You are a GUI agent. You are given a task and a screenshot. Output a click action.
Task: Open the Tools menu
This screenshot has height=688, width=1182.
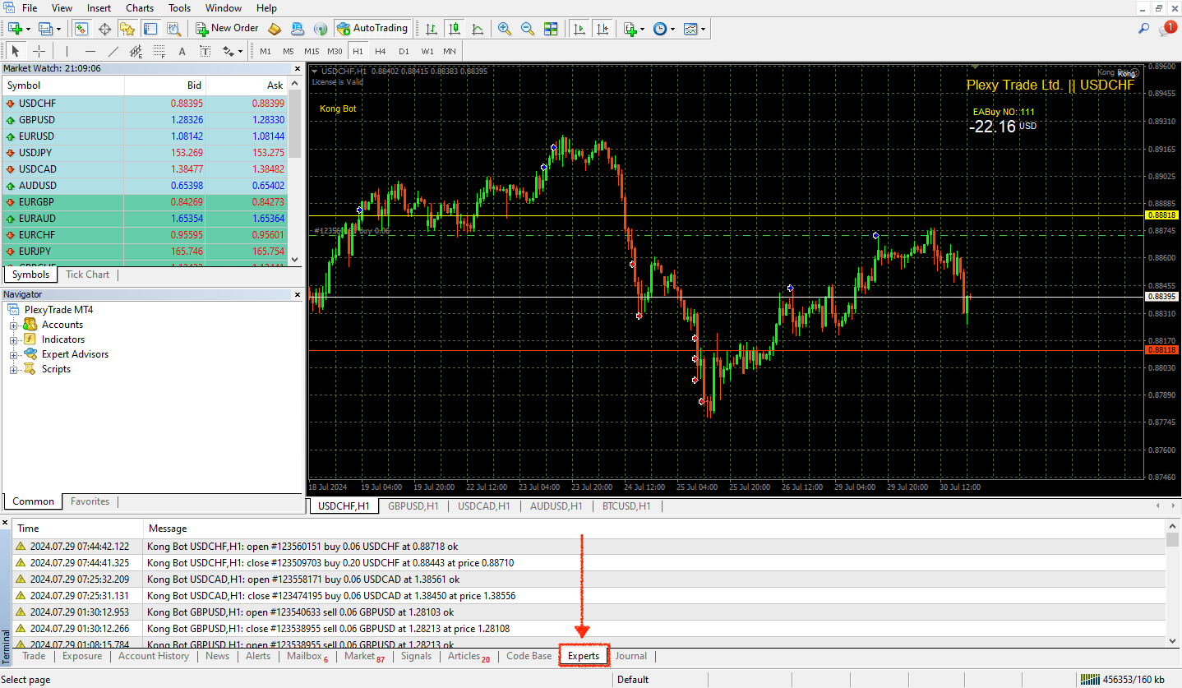(x=180, y=8)
